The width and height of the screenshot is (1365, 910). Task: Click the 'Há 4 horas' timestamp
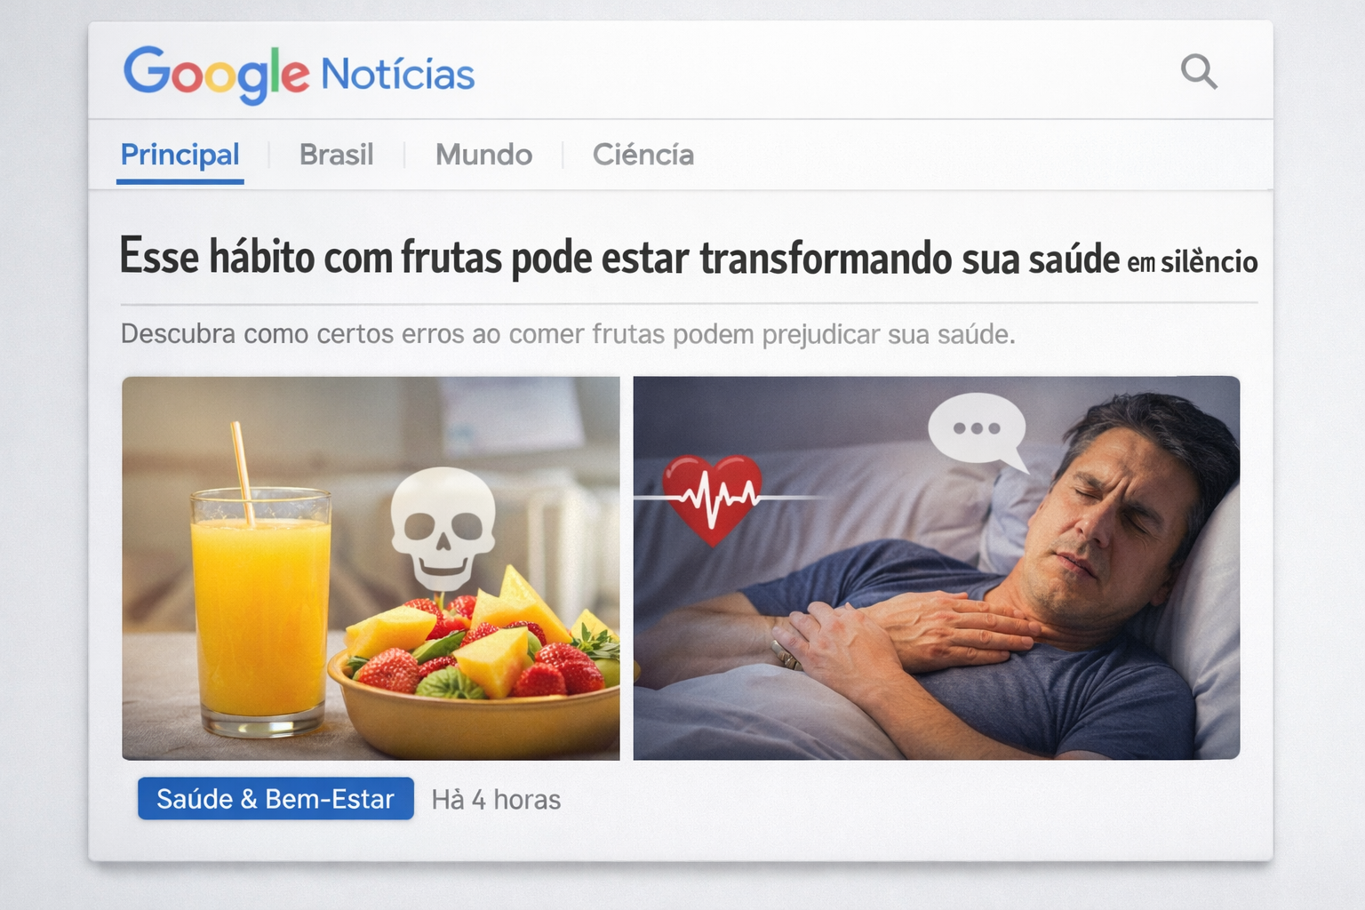496,800
